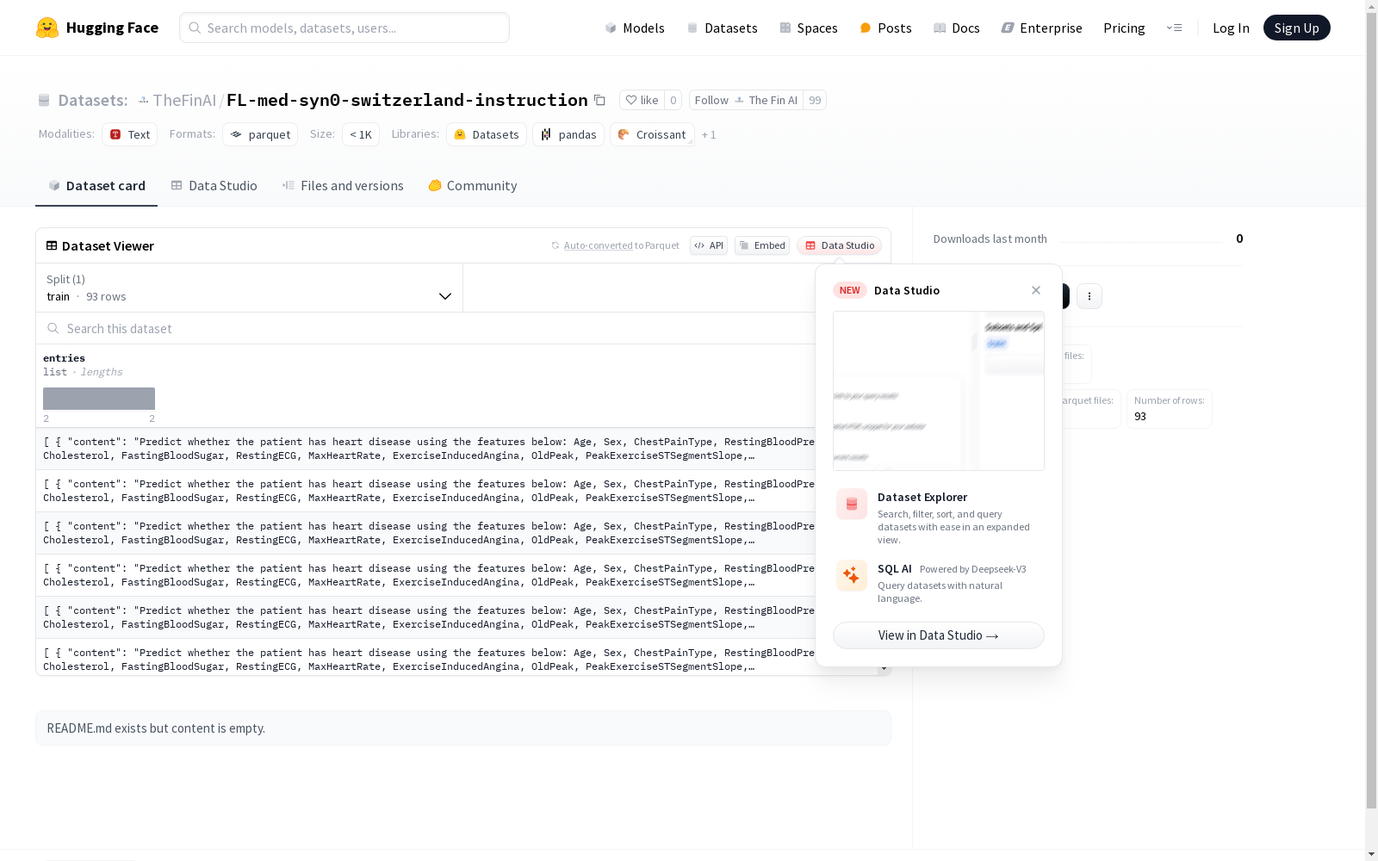Copy the dataset name to clipboard

click(599, 100)
